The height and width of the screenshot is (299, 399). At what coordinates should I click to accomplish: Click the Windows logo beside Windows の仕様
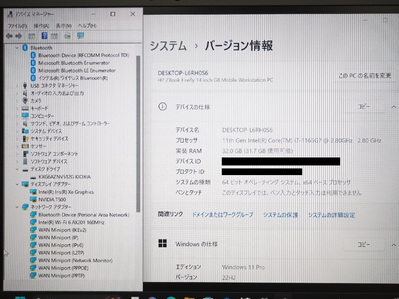[162, 244]
